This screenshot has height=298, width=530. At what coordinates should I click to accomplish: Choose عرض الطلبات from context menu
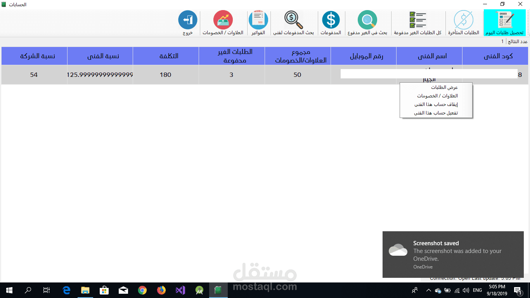pyautogui.click(x=436, y=87)
